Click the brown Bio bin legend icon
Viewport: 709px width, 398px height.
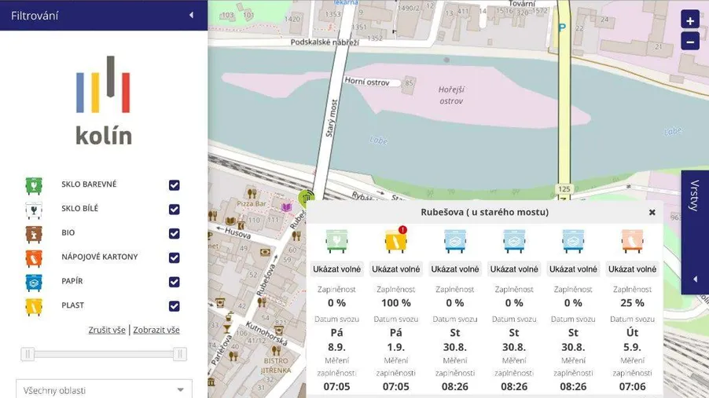tap(34, 233)
